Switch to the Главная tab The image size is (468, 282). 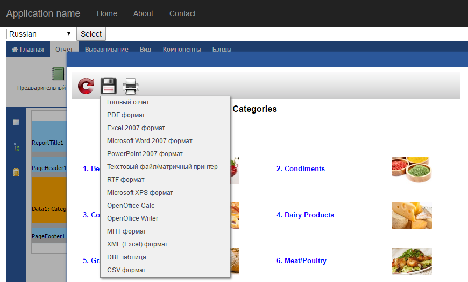pyautogui.click(x=28, y=50)
